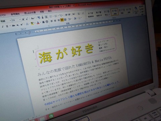This screenshot has width=161, height=121.
Task: Expand the Aa change case dropdown
Action: (33, 18)
